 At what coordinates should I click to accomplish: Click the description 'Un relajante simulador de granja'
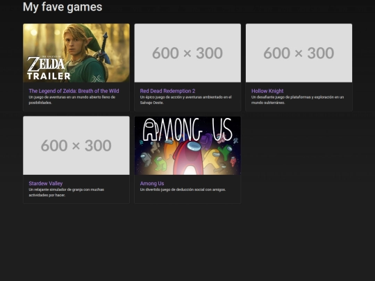click(x=67, y=192)
